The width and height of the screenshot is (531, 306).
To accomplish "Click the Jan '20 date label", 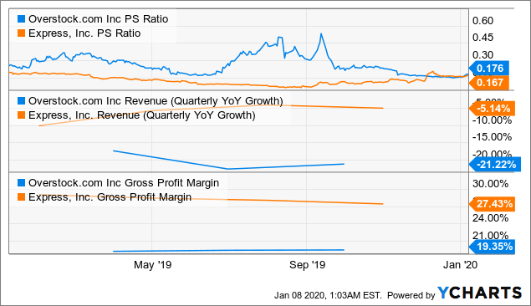I will 460,265.
